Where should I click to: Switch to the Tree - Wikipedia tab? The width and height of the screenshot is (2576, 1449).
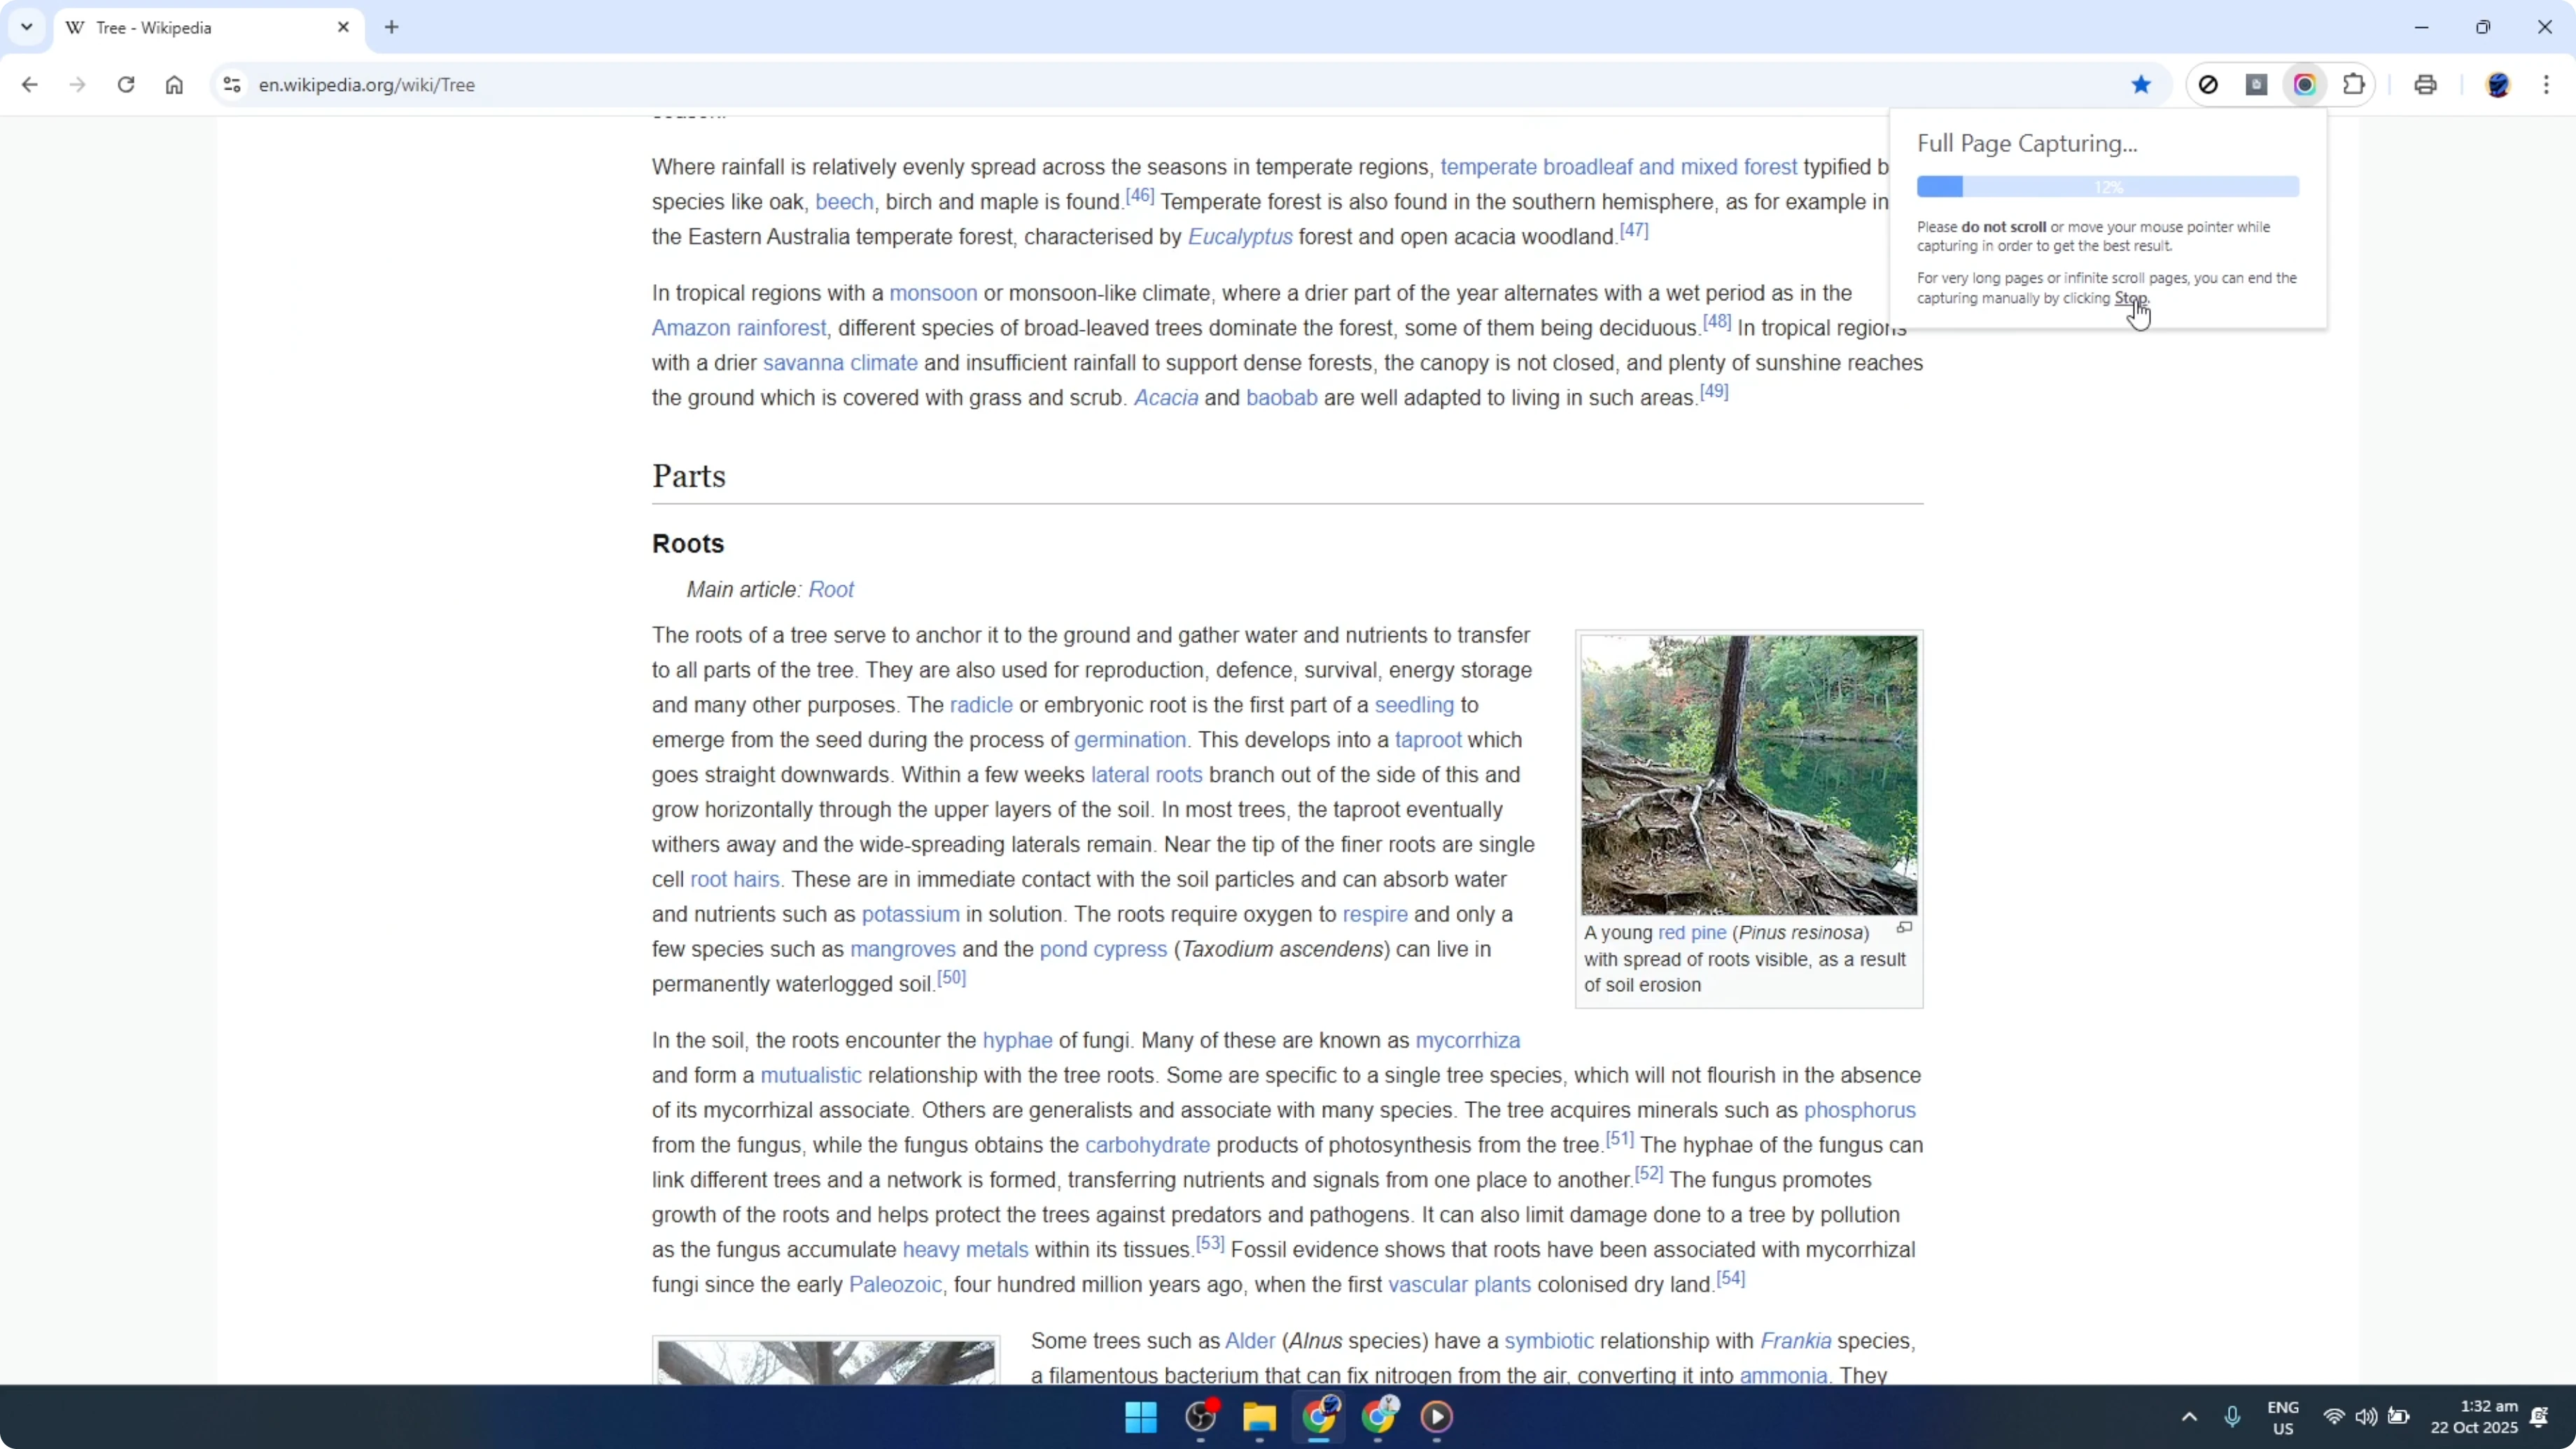click(160, 27)
